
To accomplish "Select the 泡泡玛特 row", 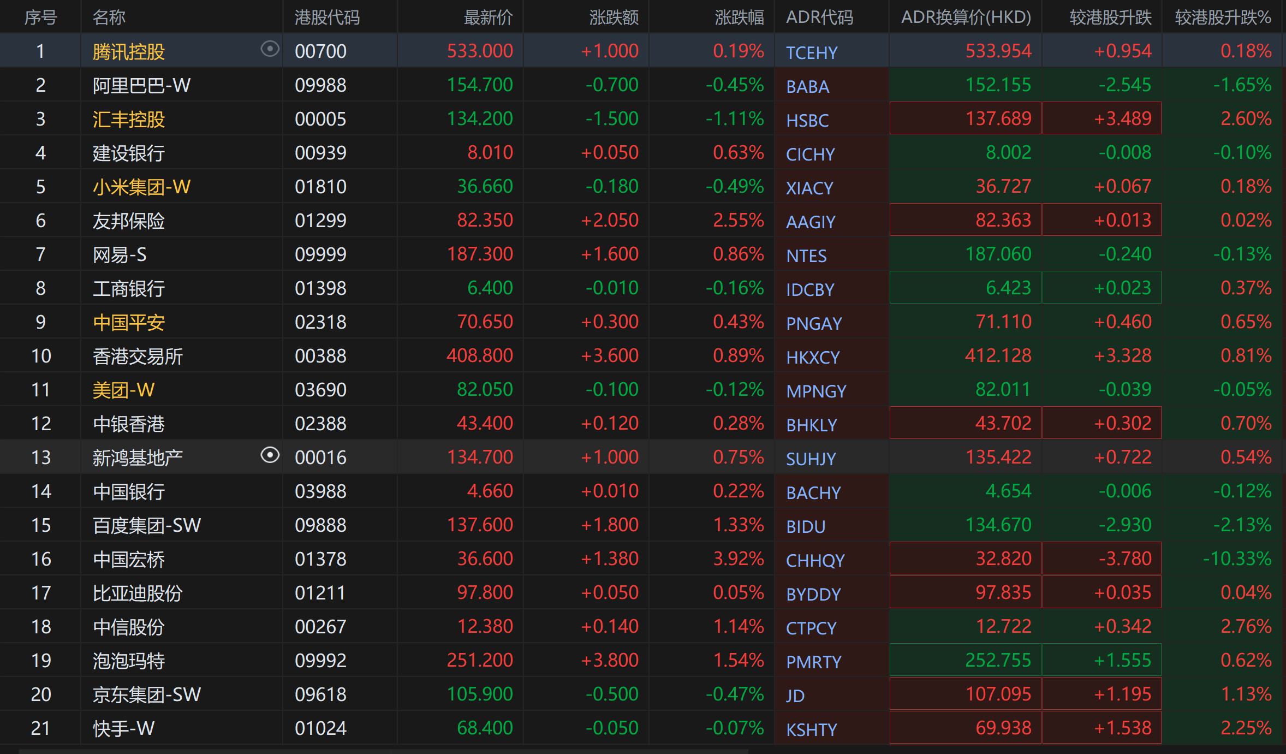I will [x=128, y=661].
